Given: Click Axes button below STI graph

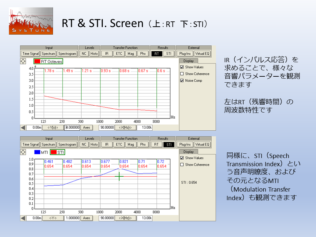Looking at the screenshot, I should (x=87, y=218).
